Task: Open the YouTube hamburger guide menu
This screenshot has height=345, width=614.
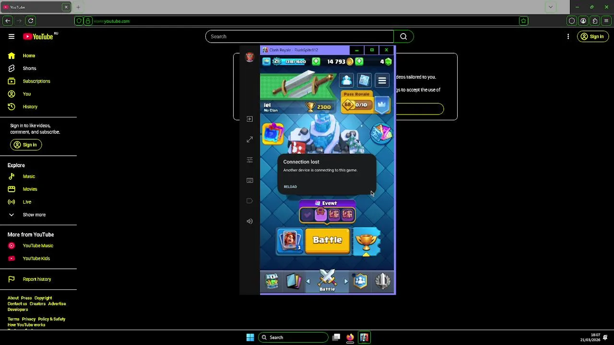Action: (x=12, y=36)
